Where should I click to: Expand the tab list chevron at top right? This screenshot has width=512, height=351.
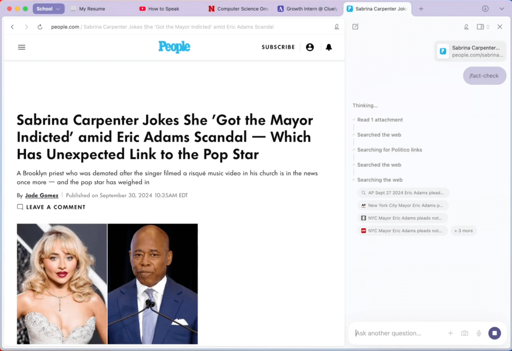click(502, 9)
